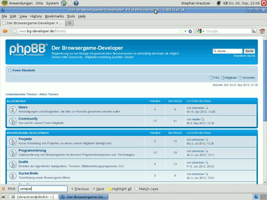Image resolution: width=267 pixels, height=200 pixels.
Task: Open the FAQ link
Action: tap(214, 78)
